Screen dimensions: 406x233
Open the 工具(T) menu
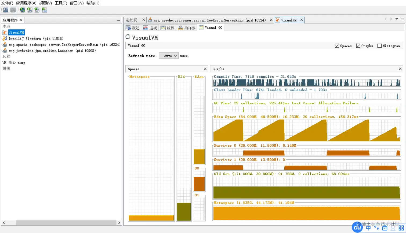(x=61, y=3)
